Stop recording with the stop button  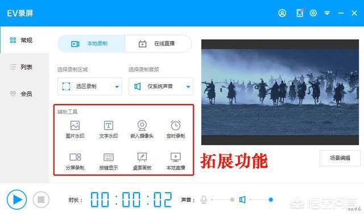41,200
